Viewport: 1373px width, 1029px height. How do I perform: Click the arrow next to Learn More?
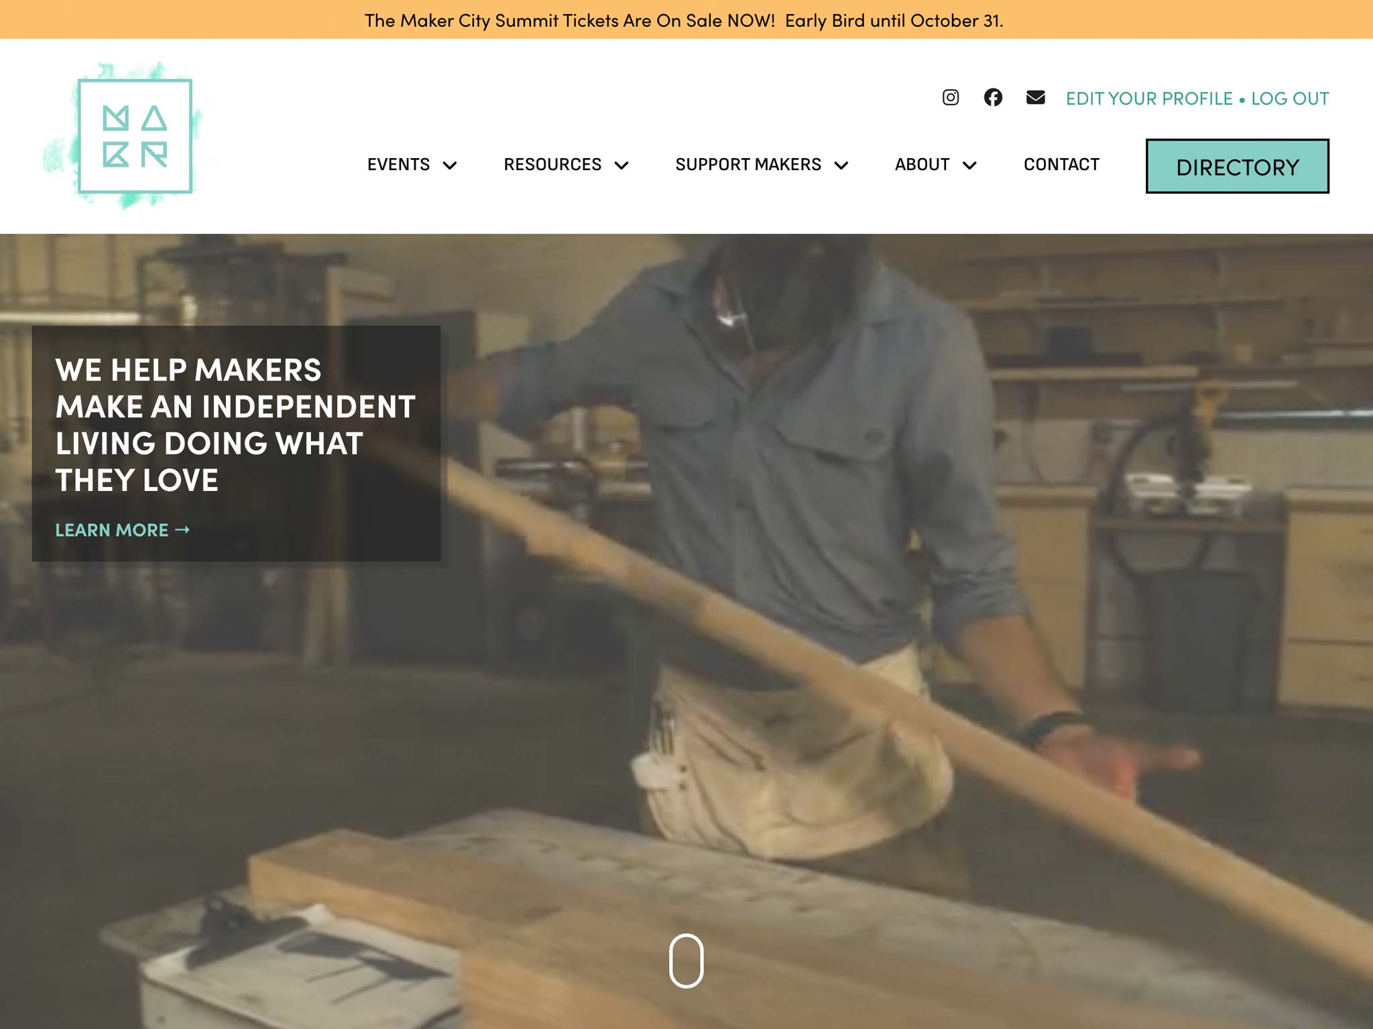click(x=182, y=530)
